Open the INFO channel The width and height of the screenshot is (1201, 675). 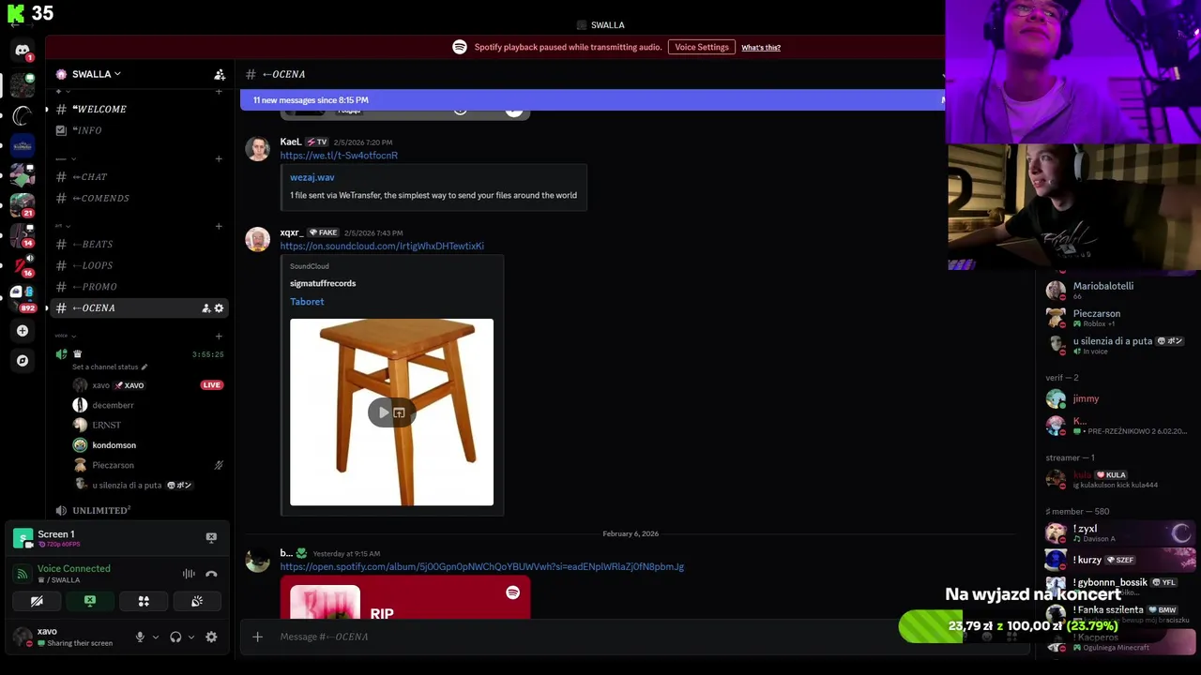(x=139, y=130)
